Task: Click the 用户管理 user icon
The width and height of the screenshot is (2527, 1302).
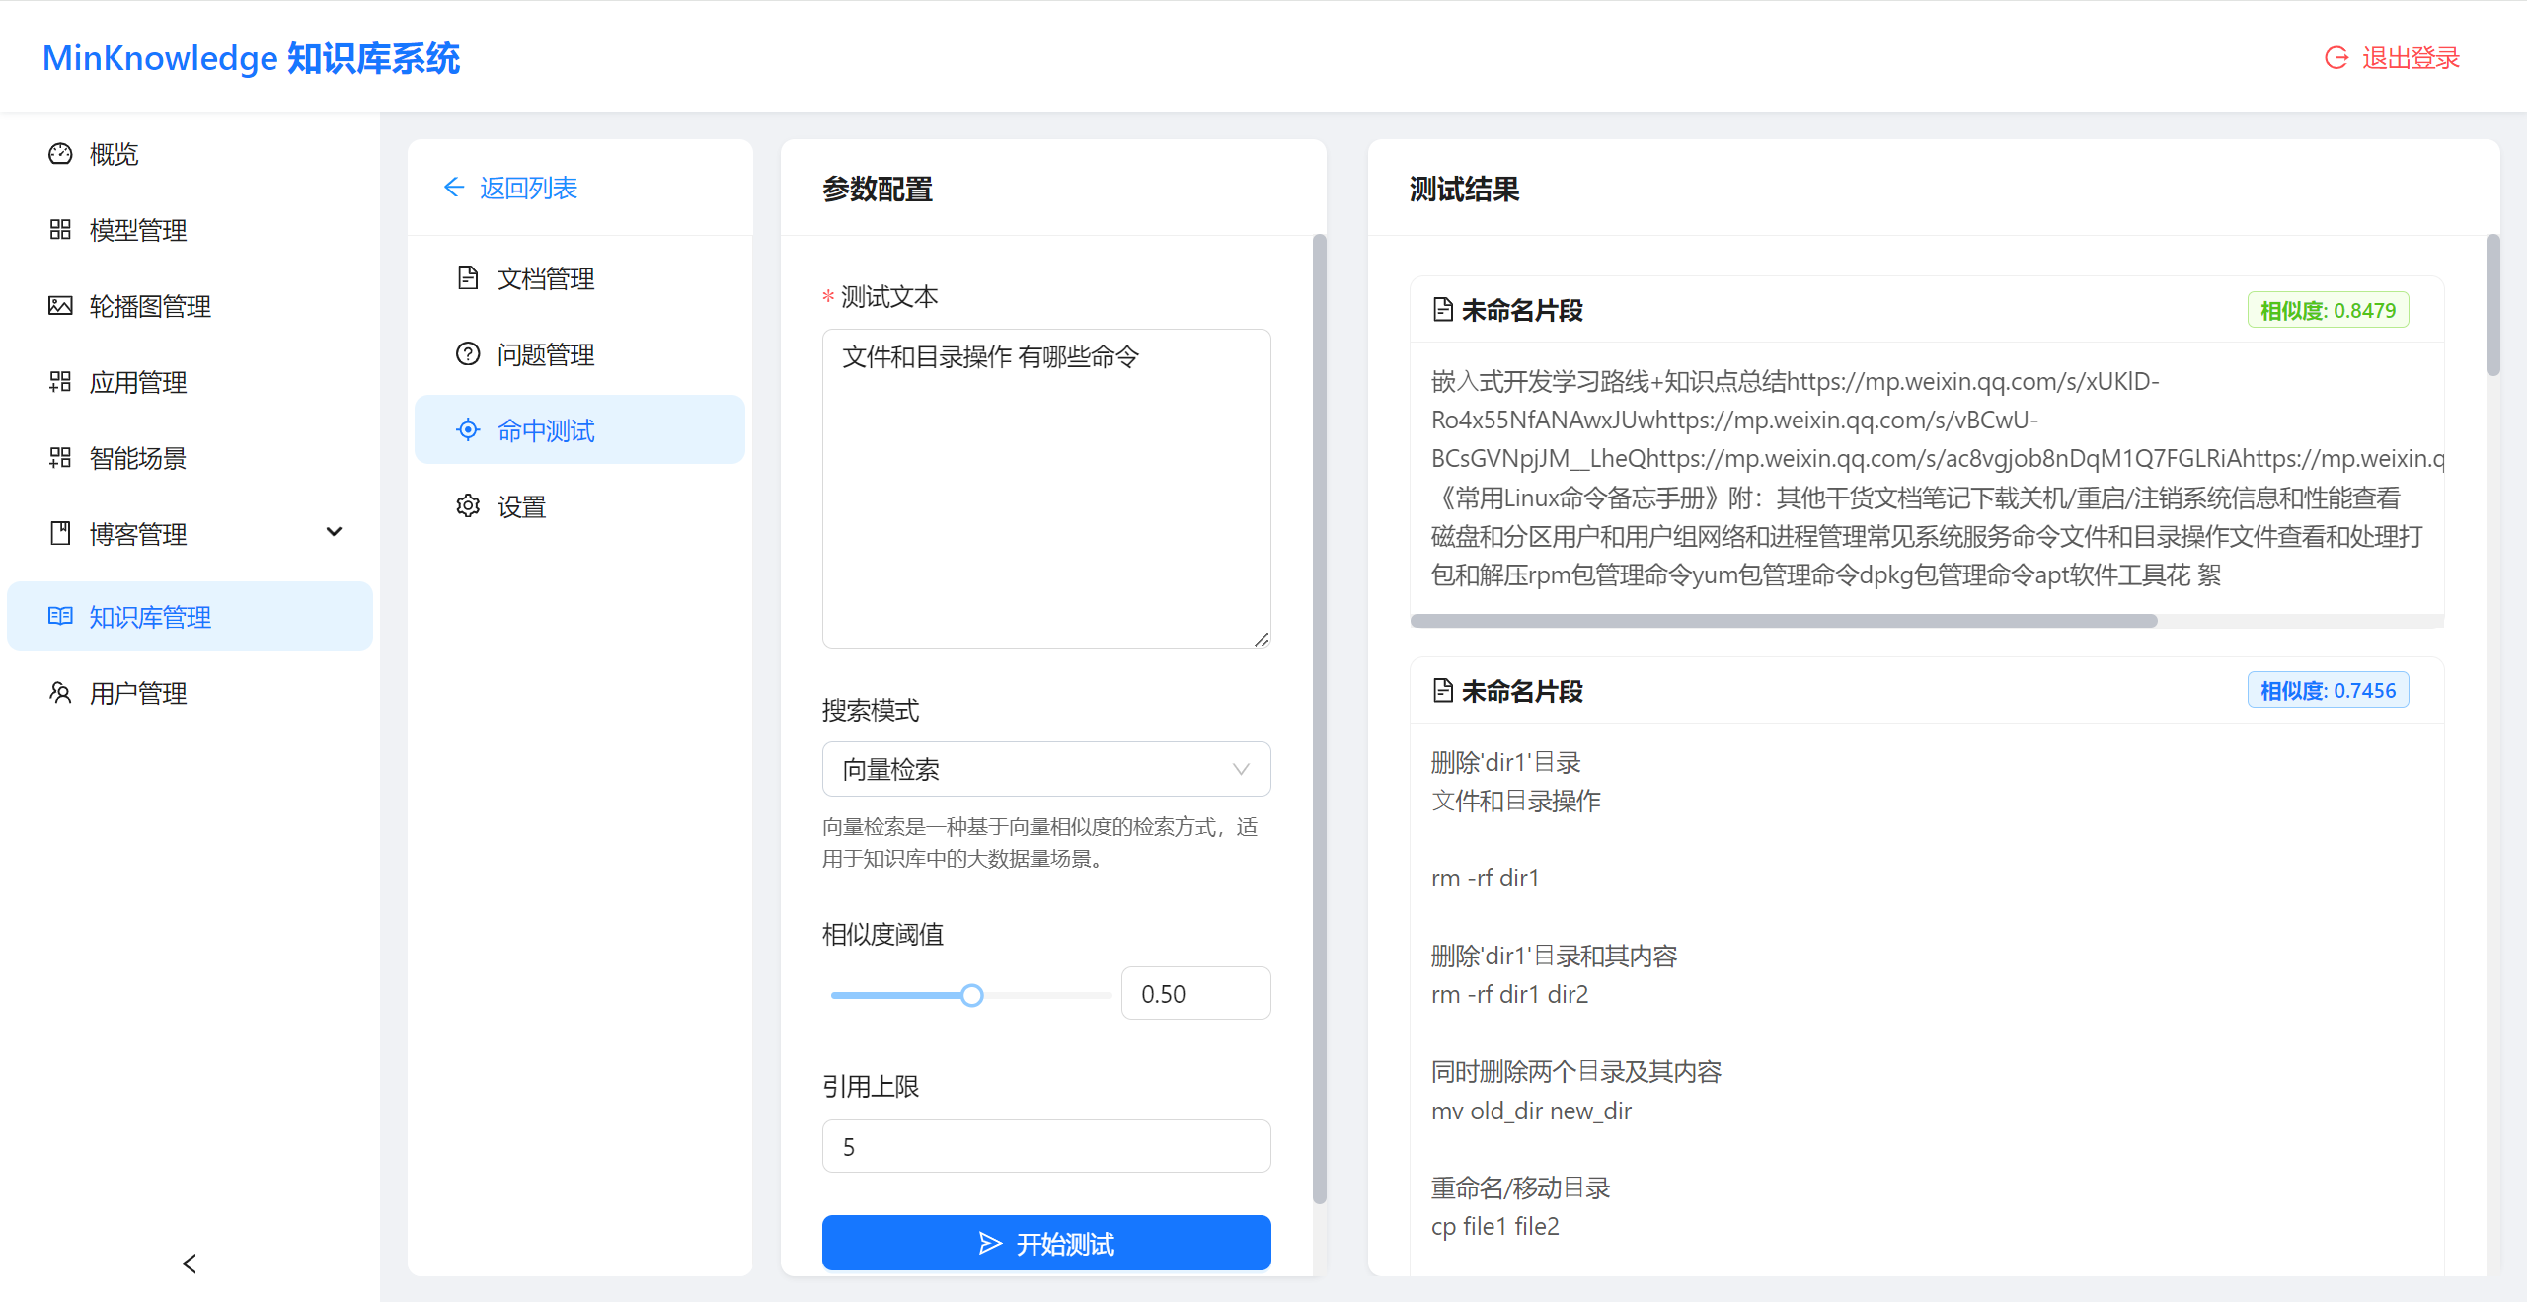Action: point(60,692)
